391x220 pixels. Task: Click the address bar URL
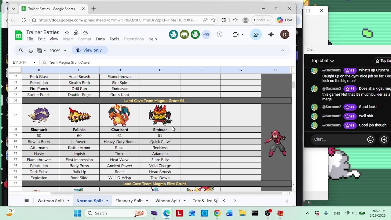118,20
